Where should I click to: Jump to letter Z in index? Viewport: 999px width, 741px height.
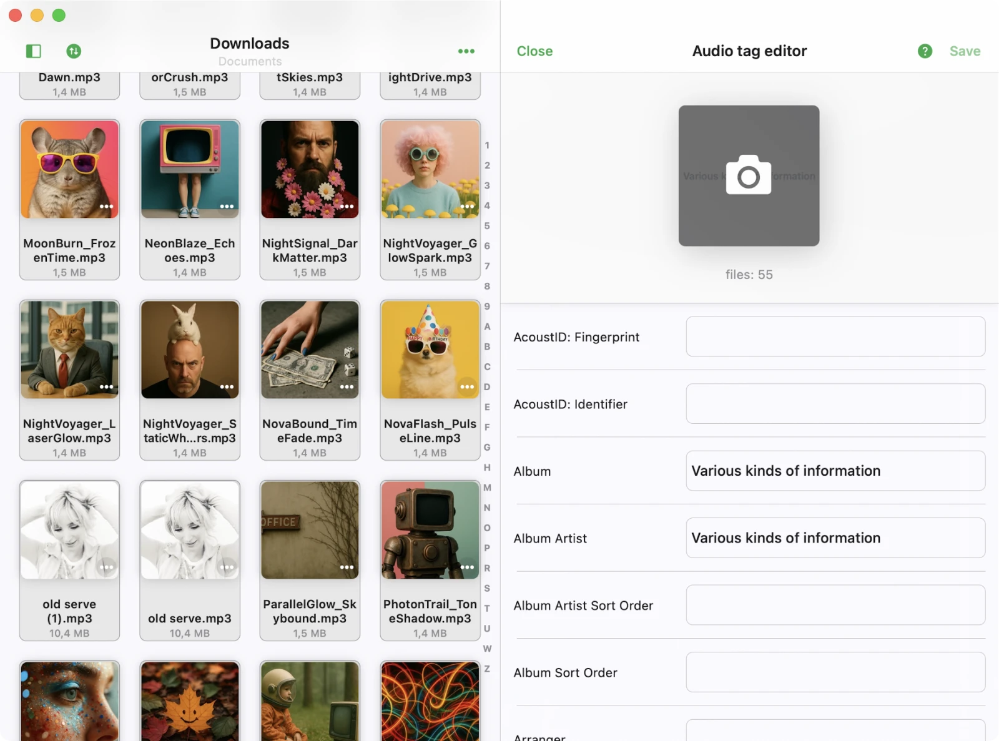tap(487, 669)
